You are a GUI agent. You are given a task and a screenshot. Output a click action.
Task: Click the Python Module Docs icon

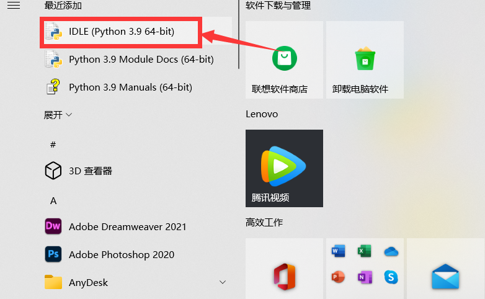[53, 59]
